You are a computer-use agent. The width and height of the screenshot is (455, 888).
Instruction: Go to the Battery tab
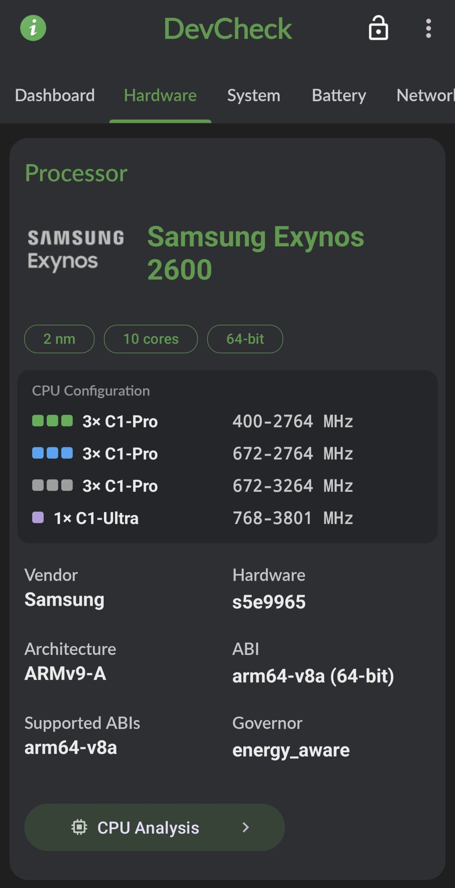click(x=339, y=95)
